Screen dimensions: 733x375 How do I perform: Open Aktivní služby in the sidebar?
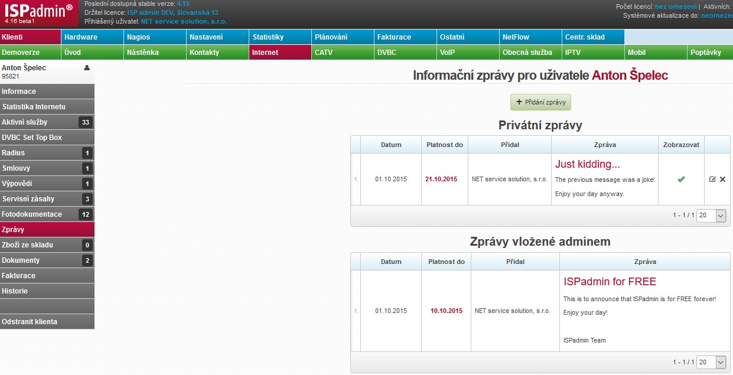point(47,122)
